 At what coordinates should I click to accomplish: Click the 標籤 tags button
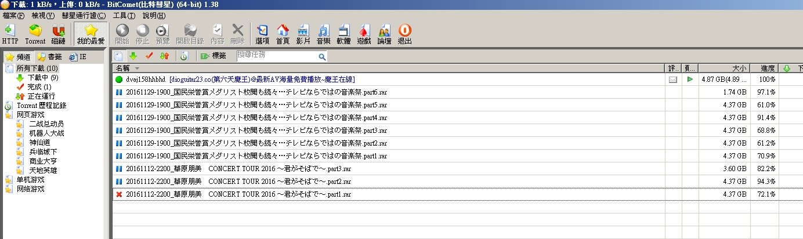(213, 56)
